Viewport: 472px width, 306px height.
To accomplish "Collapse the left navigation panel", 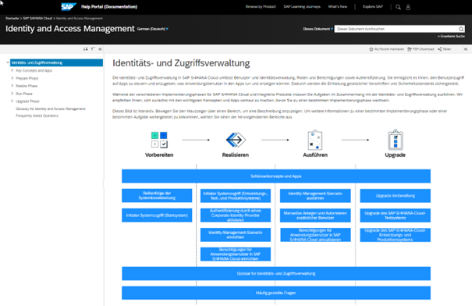I will tap(100, 49).
